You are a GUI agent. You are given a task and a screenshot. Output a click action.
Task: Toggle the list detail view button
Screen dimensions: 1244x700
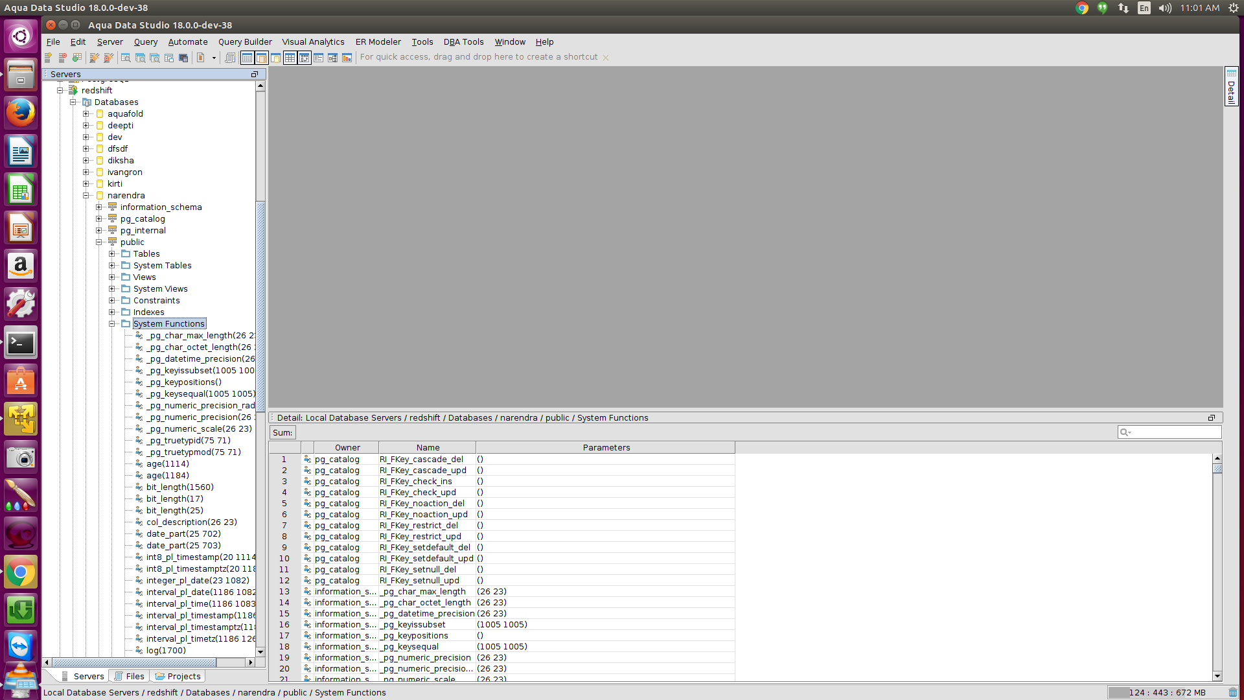coord(318,58)
